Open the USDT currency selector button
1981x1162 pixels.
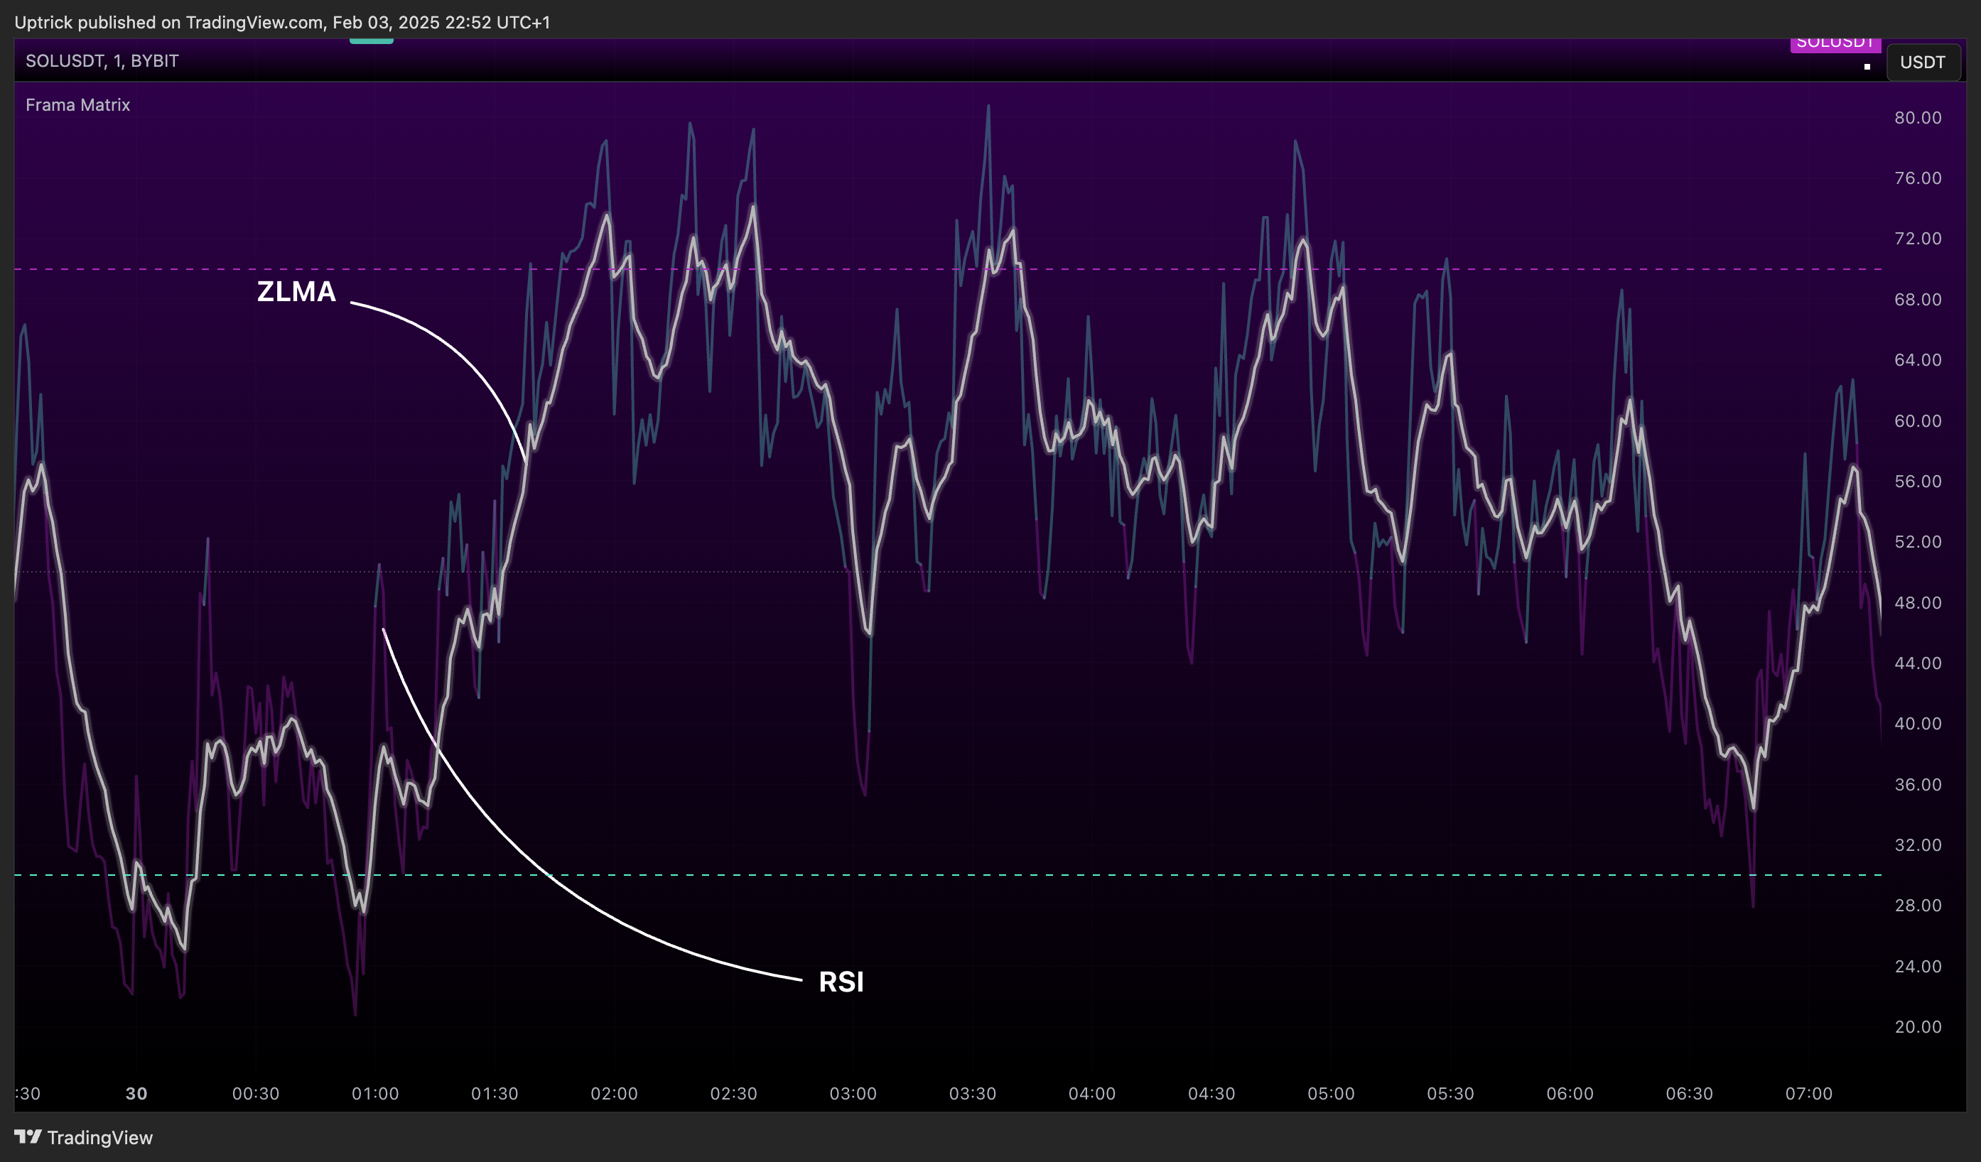point(1923,62)
